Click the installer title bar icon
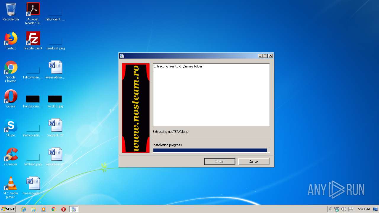 (122, 56)
